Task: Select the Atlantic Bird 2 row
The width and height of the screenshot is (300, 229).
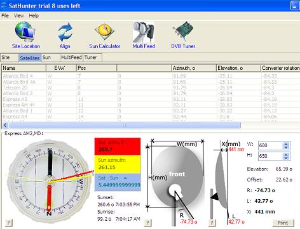Action: tap(151, 93)
